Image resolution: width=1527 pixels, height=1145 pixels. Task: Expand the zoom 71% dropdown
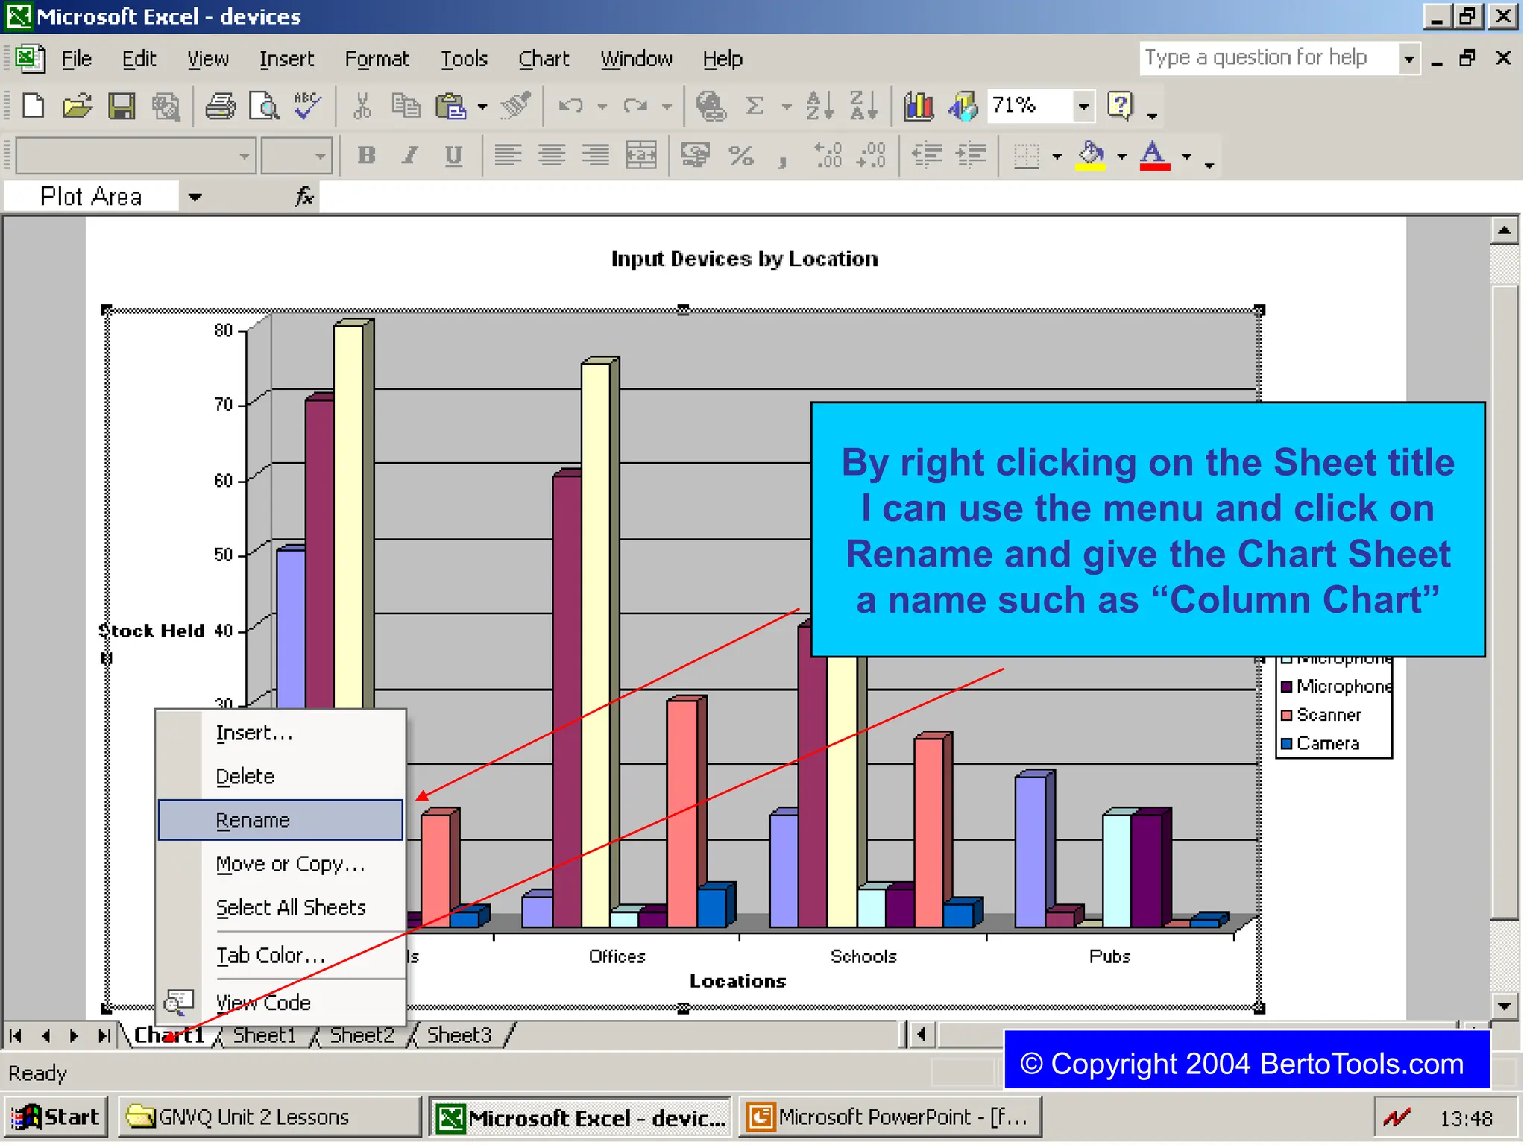1083,107
